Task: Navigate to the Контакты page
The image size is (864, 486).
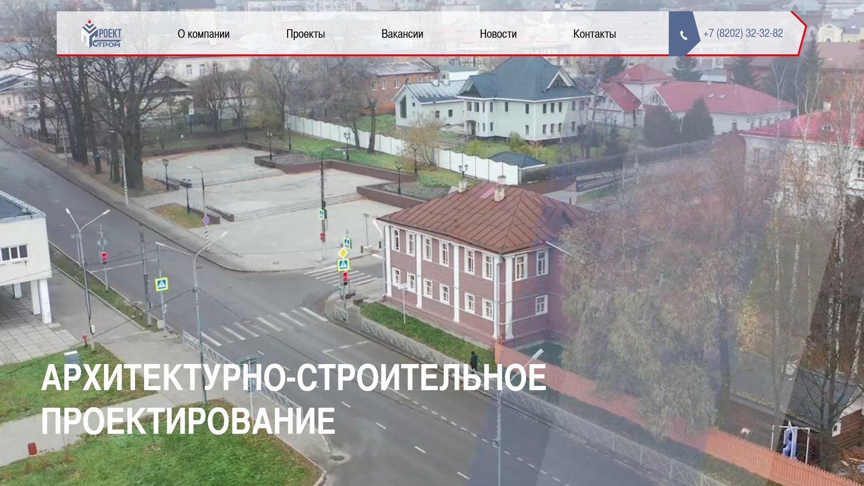Action: pyautogui.click(x=594, y=34)
